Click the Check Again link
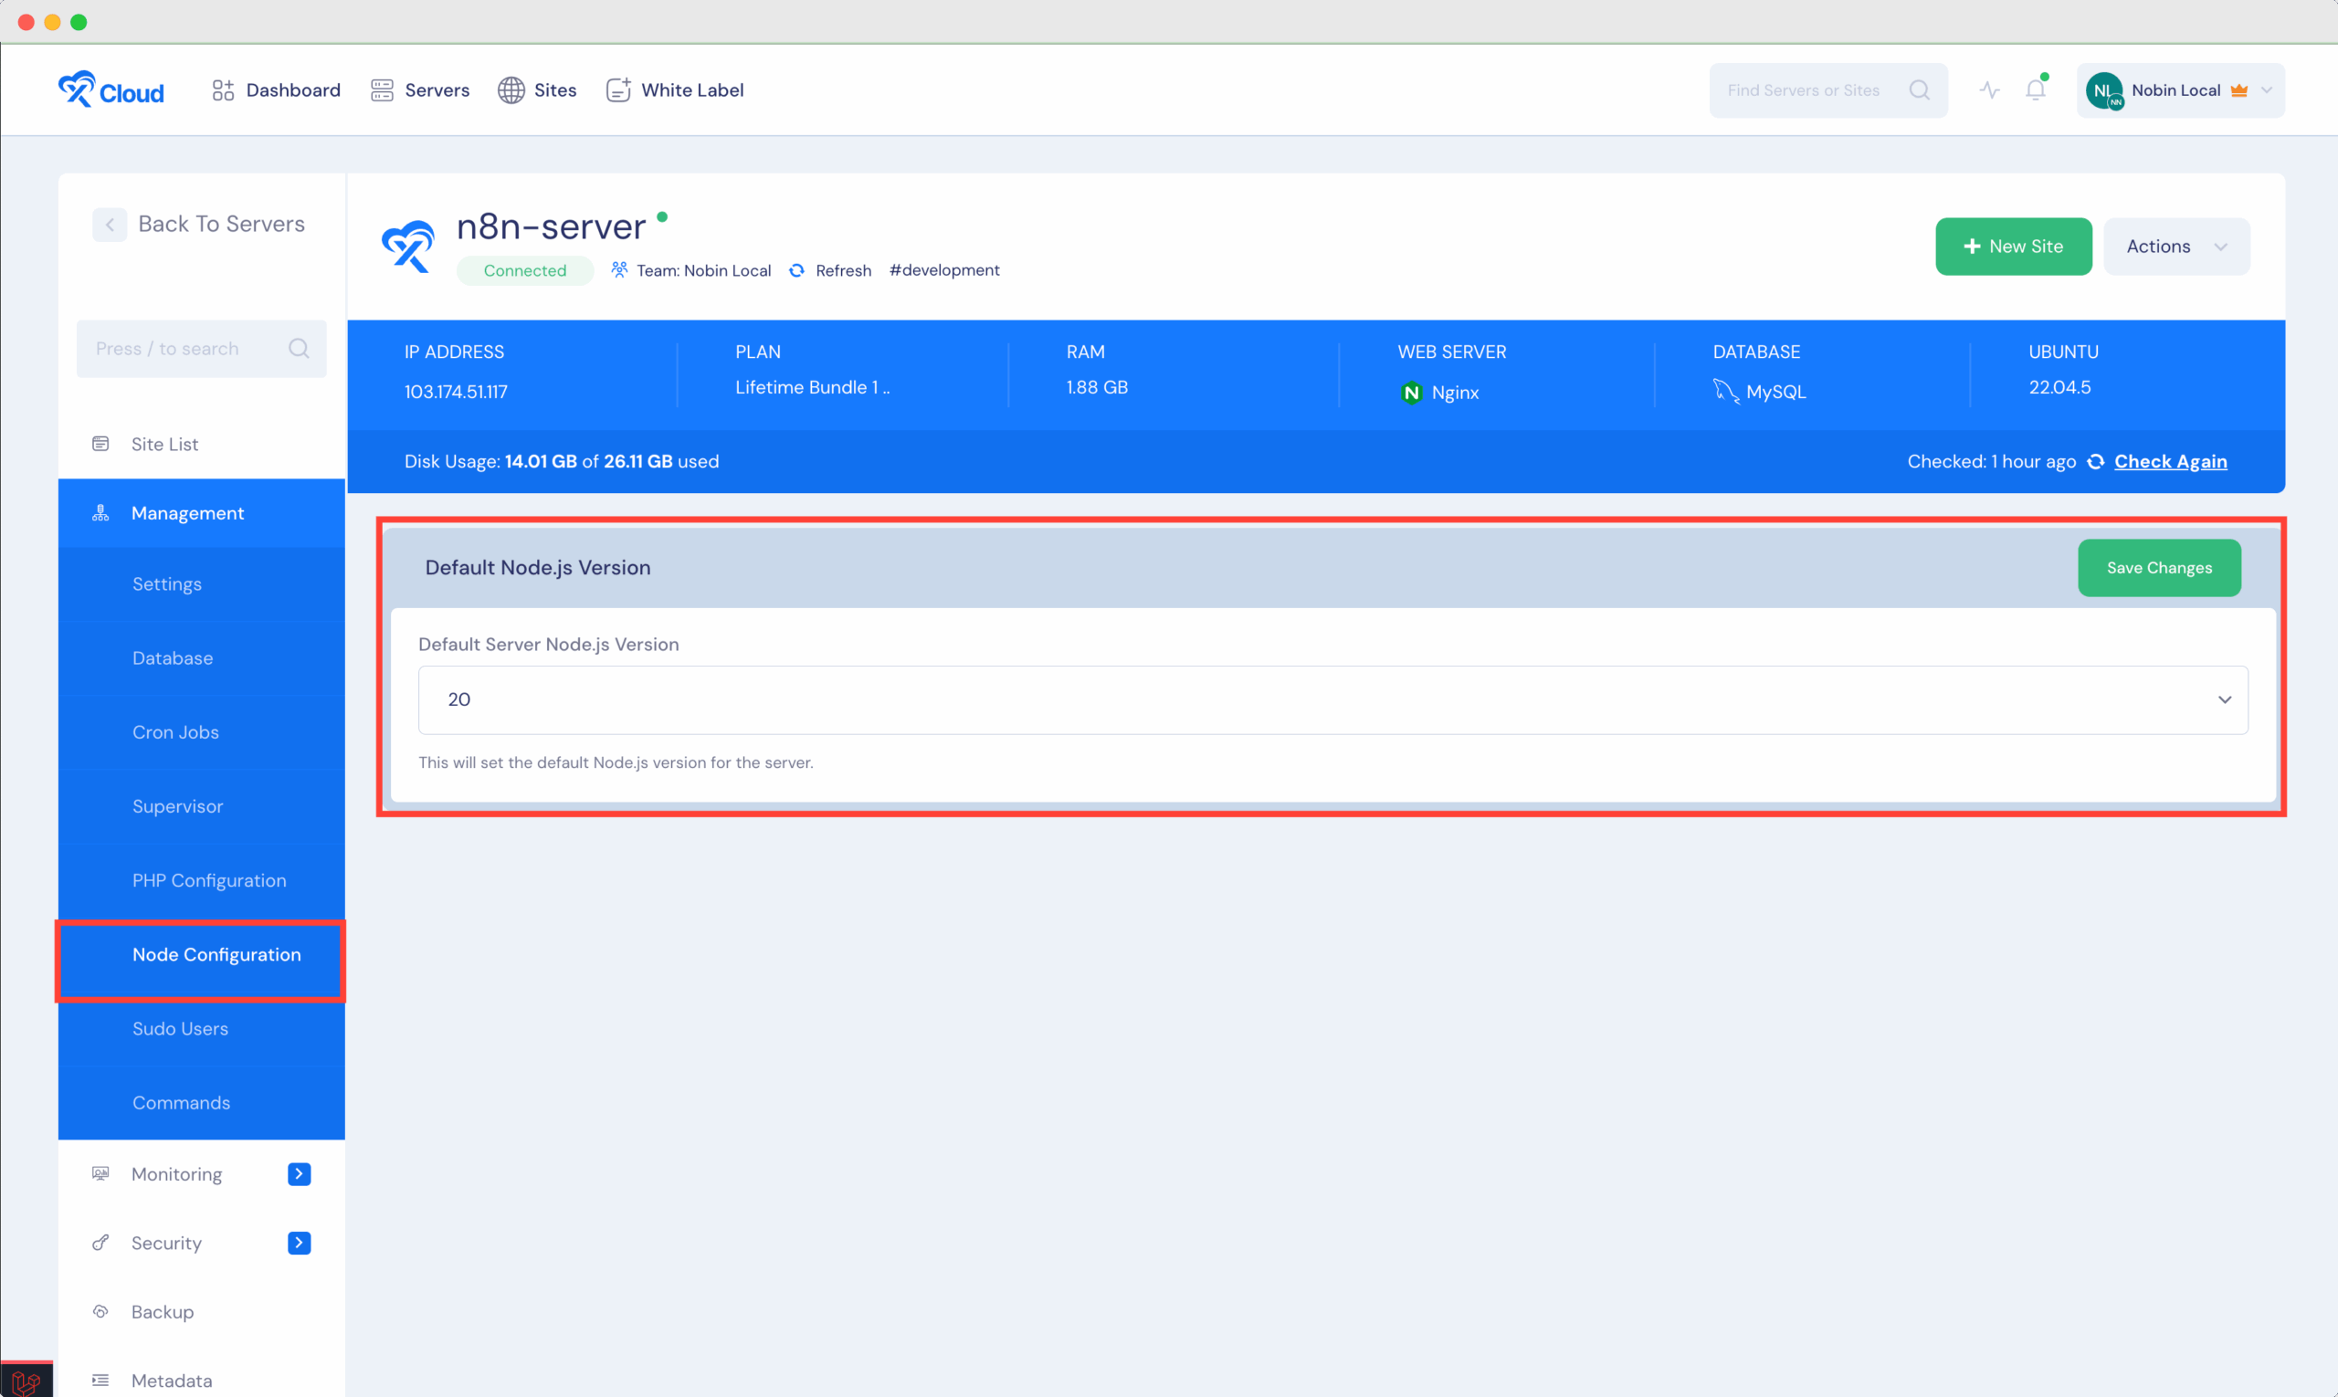 [2170, 461]
